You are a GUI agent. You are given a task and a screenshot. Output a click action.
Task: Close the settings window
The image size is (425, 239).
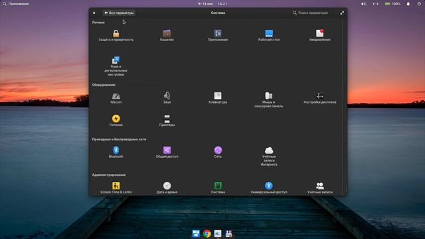94,13
